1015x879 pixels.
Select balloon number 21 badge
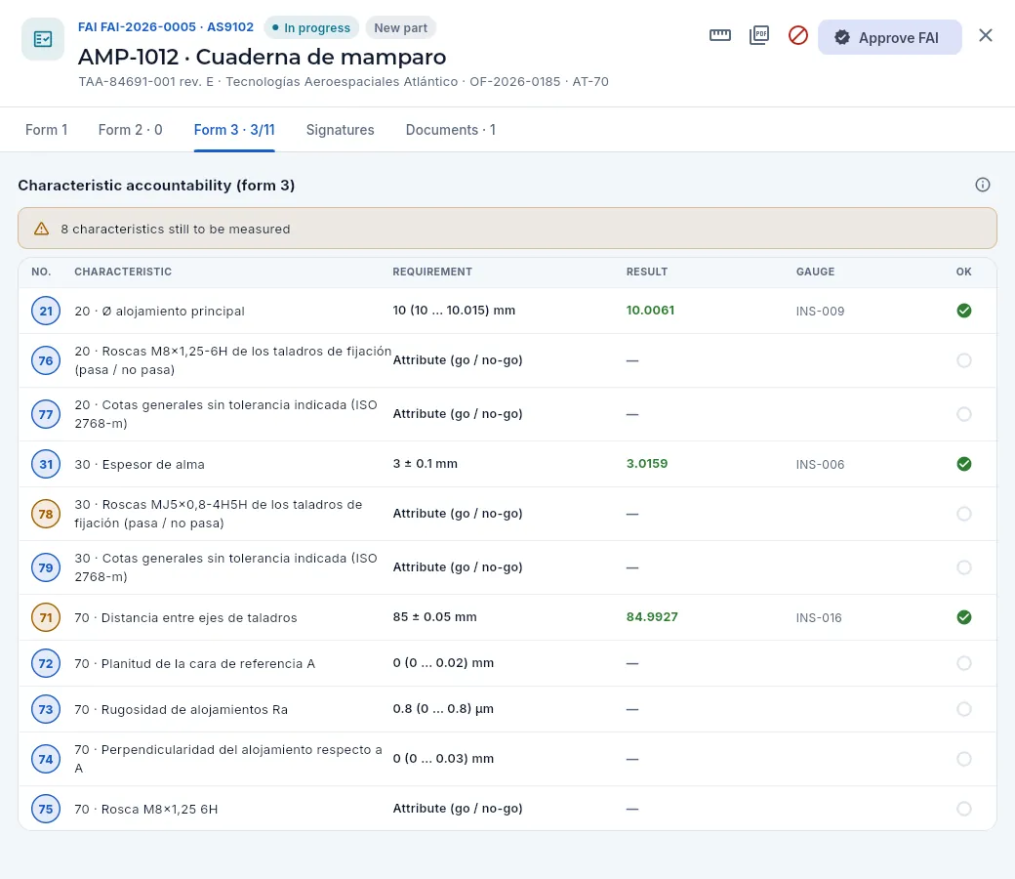click(46, 311)
